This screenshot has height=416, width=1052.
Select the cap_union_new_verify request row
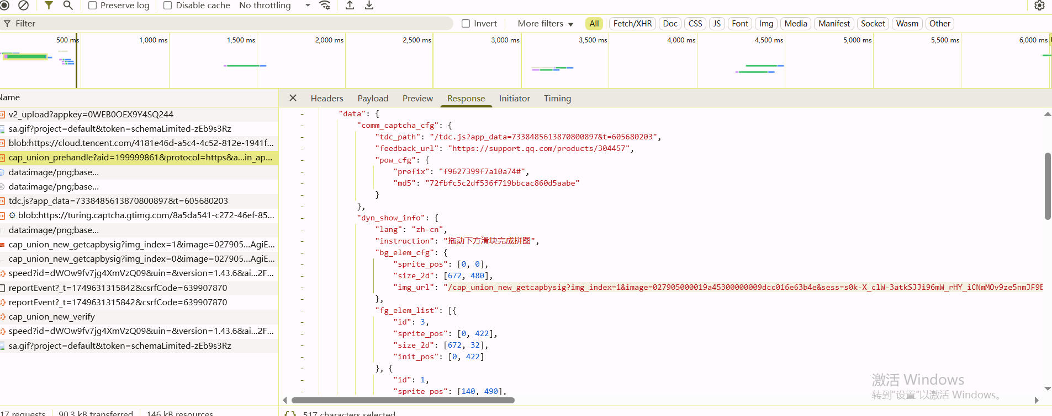tap(52, 317)
